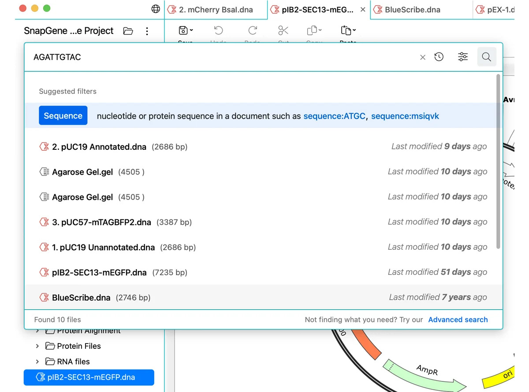Image resolution: width=529 pixels, height=392 pixels.
Task: Click into the AGATTGTAC search field
Action: 223,57
